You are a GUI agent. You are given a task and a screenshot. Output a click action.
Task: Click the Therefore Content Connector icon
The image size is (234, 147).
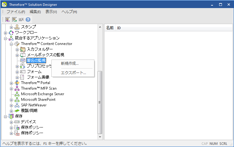(x=17, y=44)
